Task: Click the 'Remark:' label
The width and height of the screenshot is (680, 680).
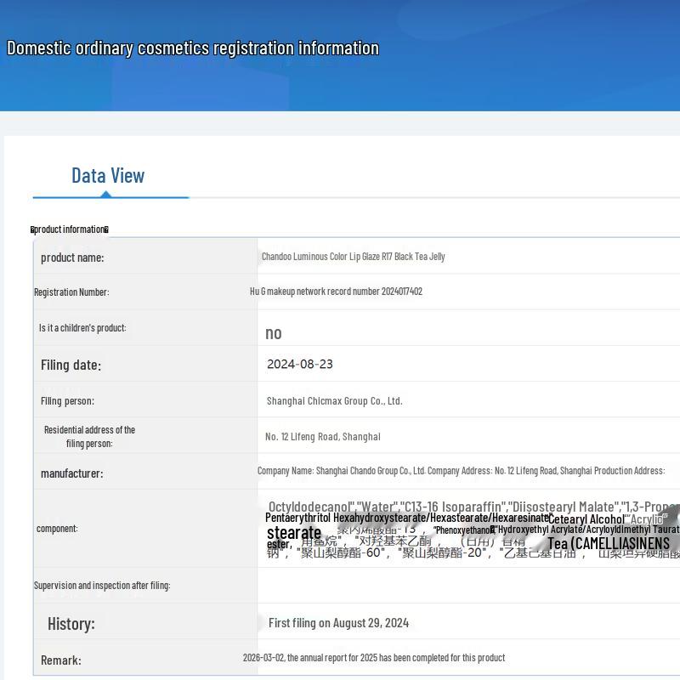Action: (61, 660)
